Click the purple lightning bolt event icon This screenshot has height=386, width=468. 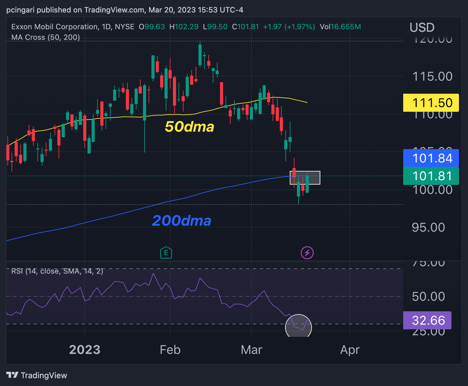point(307,252)
